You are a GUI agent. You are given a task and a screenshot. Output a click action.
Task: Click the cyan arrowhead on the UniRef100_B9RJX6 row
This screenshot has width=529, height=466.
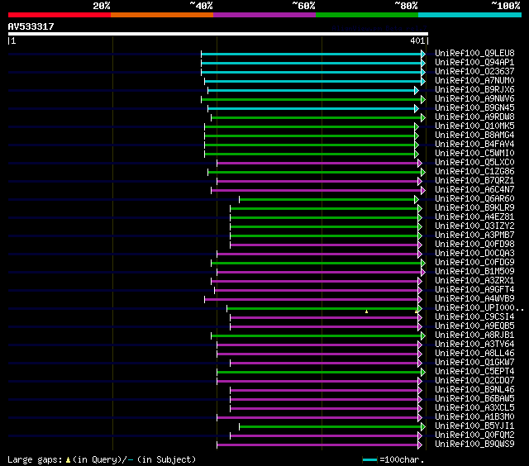coord(417,90)
